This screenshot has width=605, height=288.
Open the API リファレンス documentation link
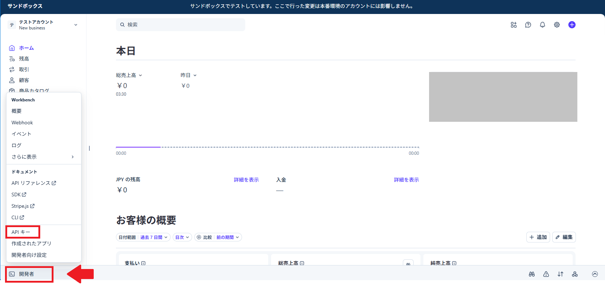pyautogui.click(x=34, y=183)
